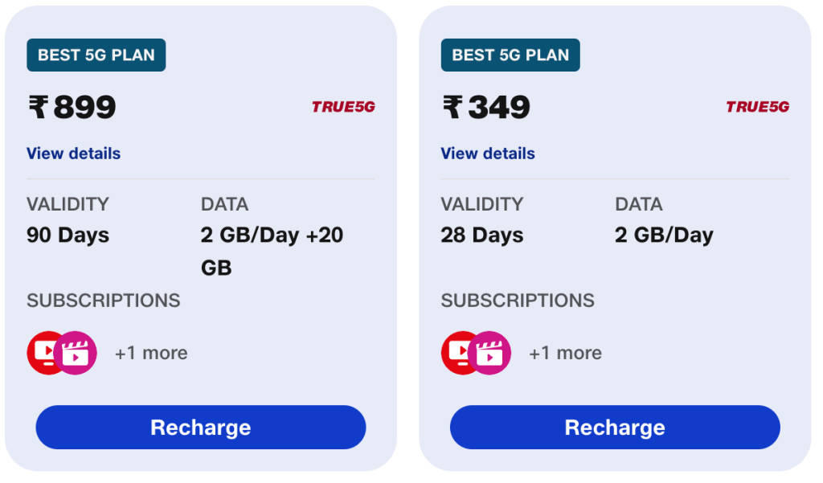Open View details for ₹349 plan
Screen dimensions: 823x483
pyautogui.click(x=488, y=153)
